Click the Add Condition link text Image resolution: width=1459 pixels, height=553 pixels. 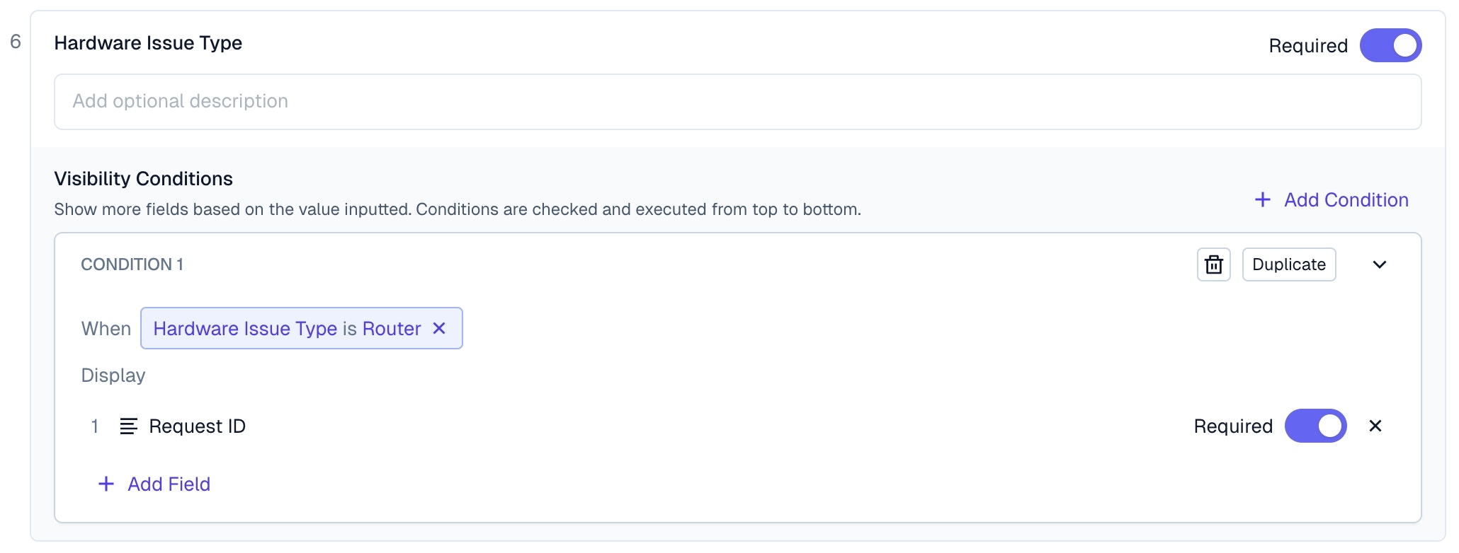click(1346, 200)
